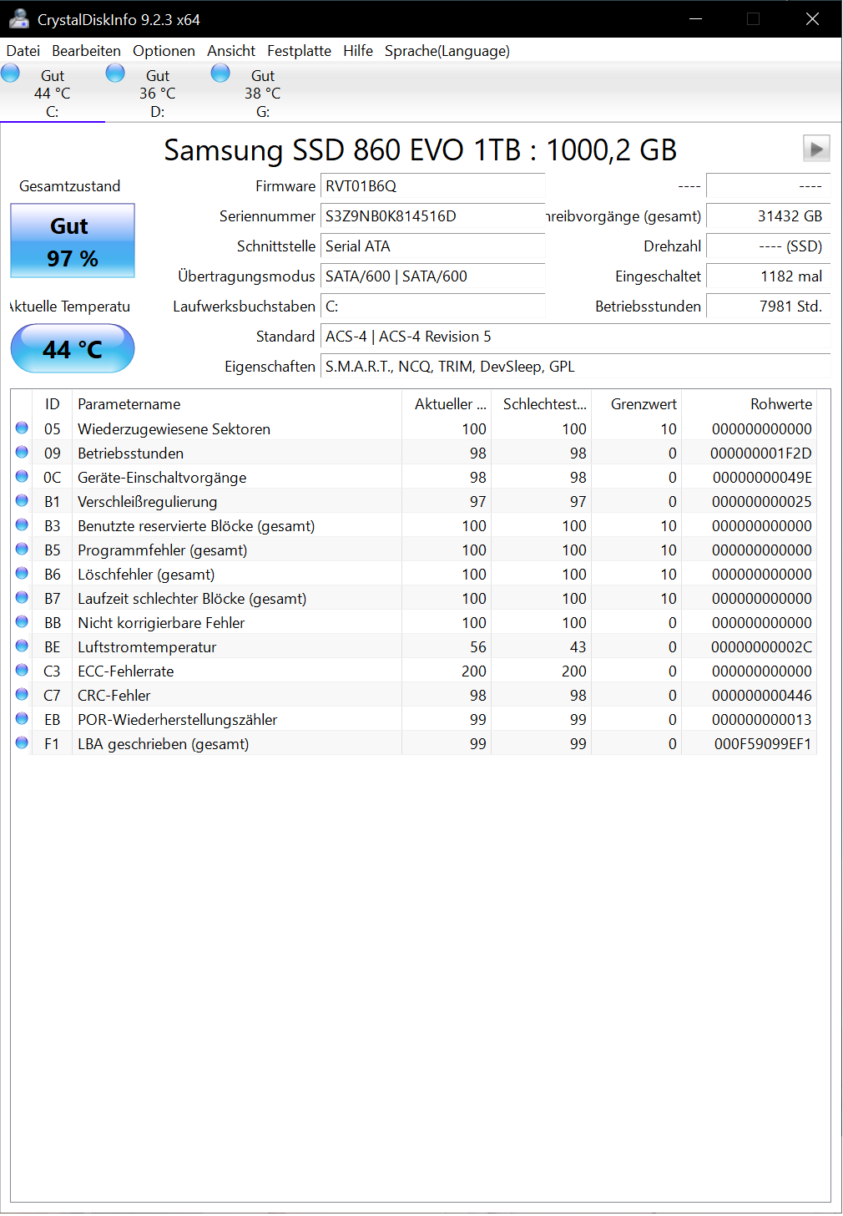Click raw value 000F59099EF1
This screenshot has height=1216, width=843.
[x=763, y=743]
